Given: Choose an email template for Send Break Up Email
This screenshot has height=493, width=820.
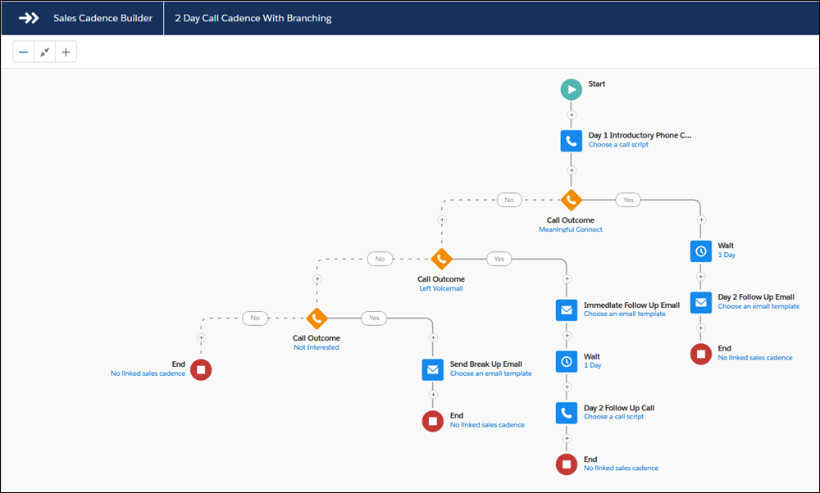Looking at the screenshot, I should [x=490, y=373].
